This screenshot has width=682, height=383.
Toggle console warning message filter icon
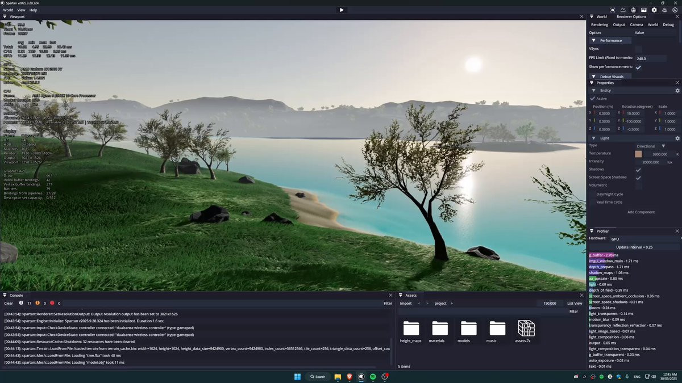coord(38,303)
